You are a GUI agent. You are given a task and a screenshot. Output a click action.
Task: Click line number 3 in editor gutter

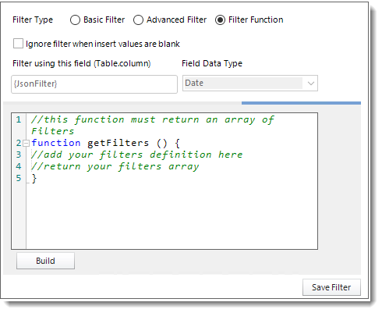[19, 155]
